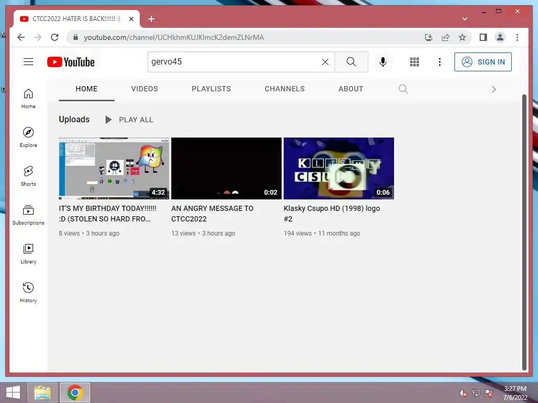This screenshot has width=538, height=403.
Task: Go to Home in sidebar
Action: pyautogui.click(x=28, y=99)
